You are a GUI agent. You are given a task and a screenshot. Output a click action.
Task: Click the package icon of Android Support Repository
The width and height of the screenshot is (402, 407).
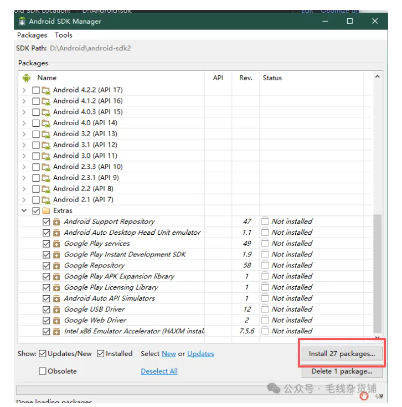[x=56, y=222]
